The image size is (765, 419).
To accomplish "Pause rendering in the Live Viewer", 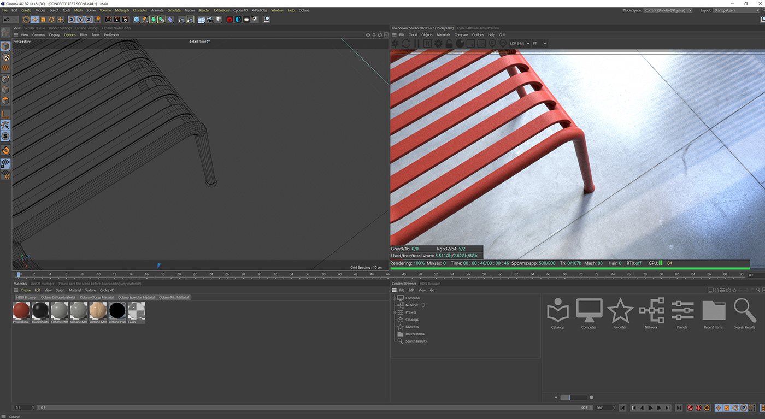I will [x=416, y=43].
